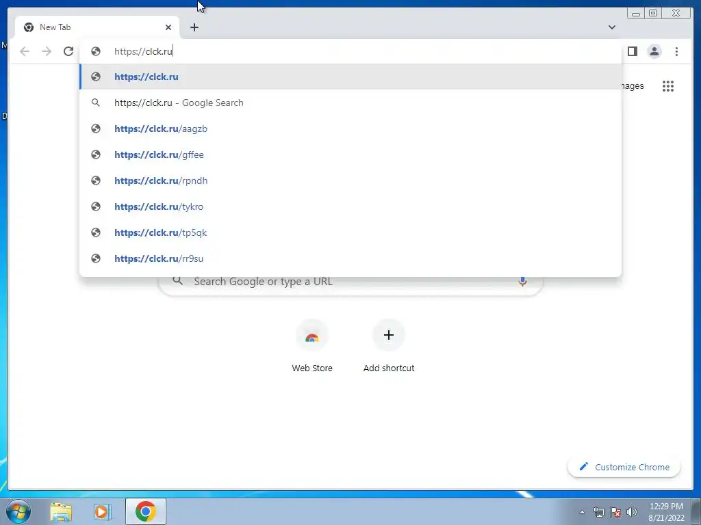This screenshot has width=701, height=525.
Task: Open Windows Explorer from the taskbar
Action: click(61, 511)
